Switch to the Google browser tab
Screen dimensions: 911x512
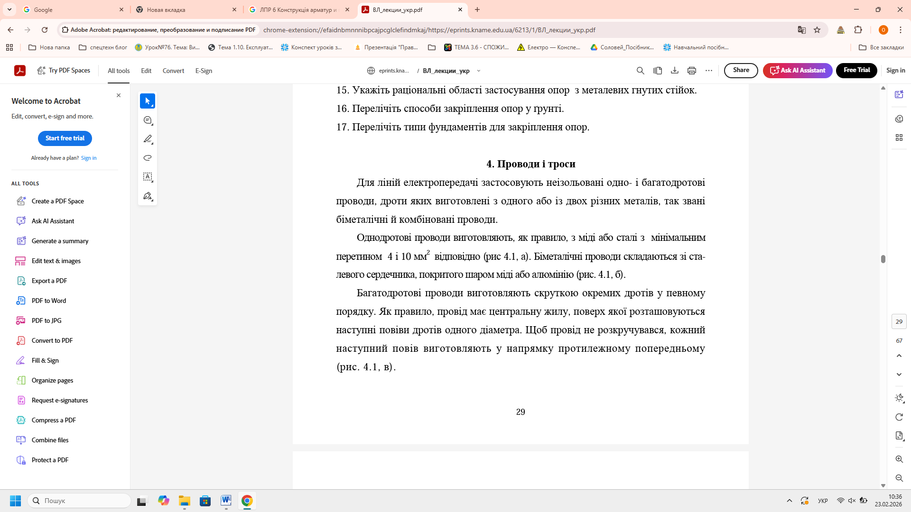pos(73,9)
